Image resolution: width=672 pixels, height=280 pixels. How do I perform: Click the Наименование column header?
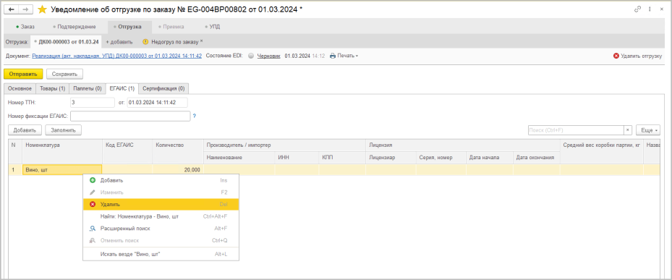pyautogui.click(x=239, y=158)
